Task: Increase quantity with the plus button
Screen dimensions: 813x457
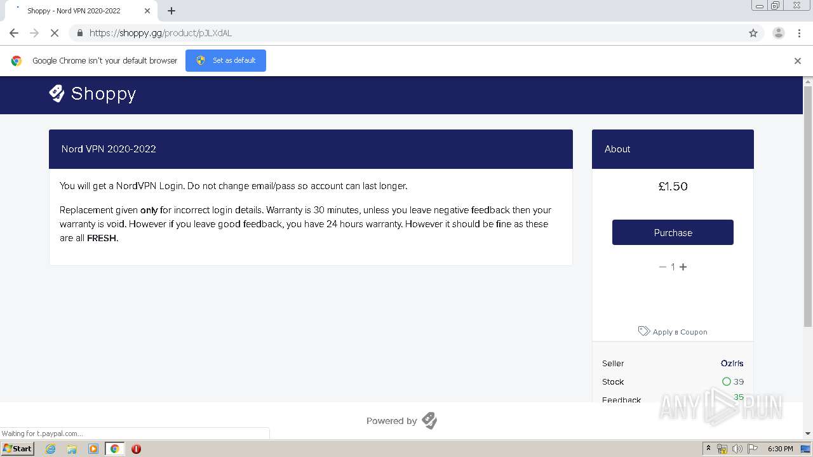Action: pyautogui.click(x=683, y=267)
